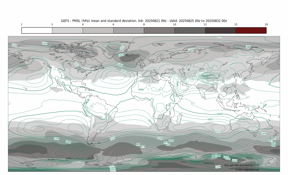Select the lightest gray 2–4 colorbar segment
This screenshot has height=175, width=288.
point(67,30)
